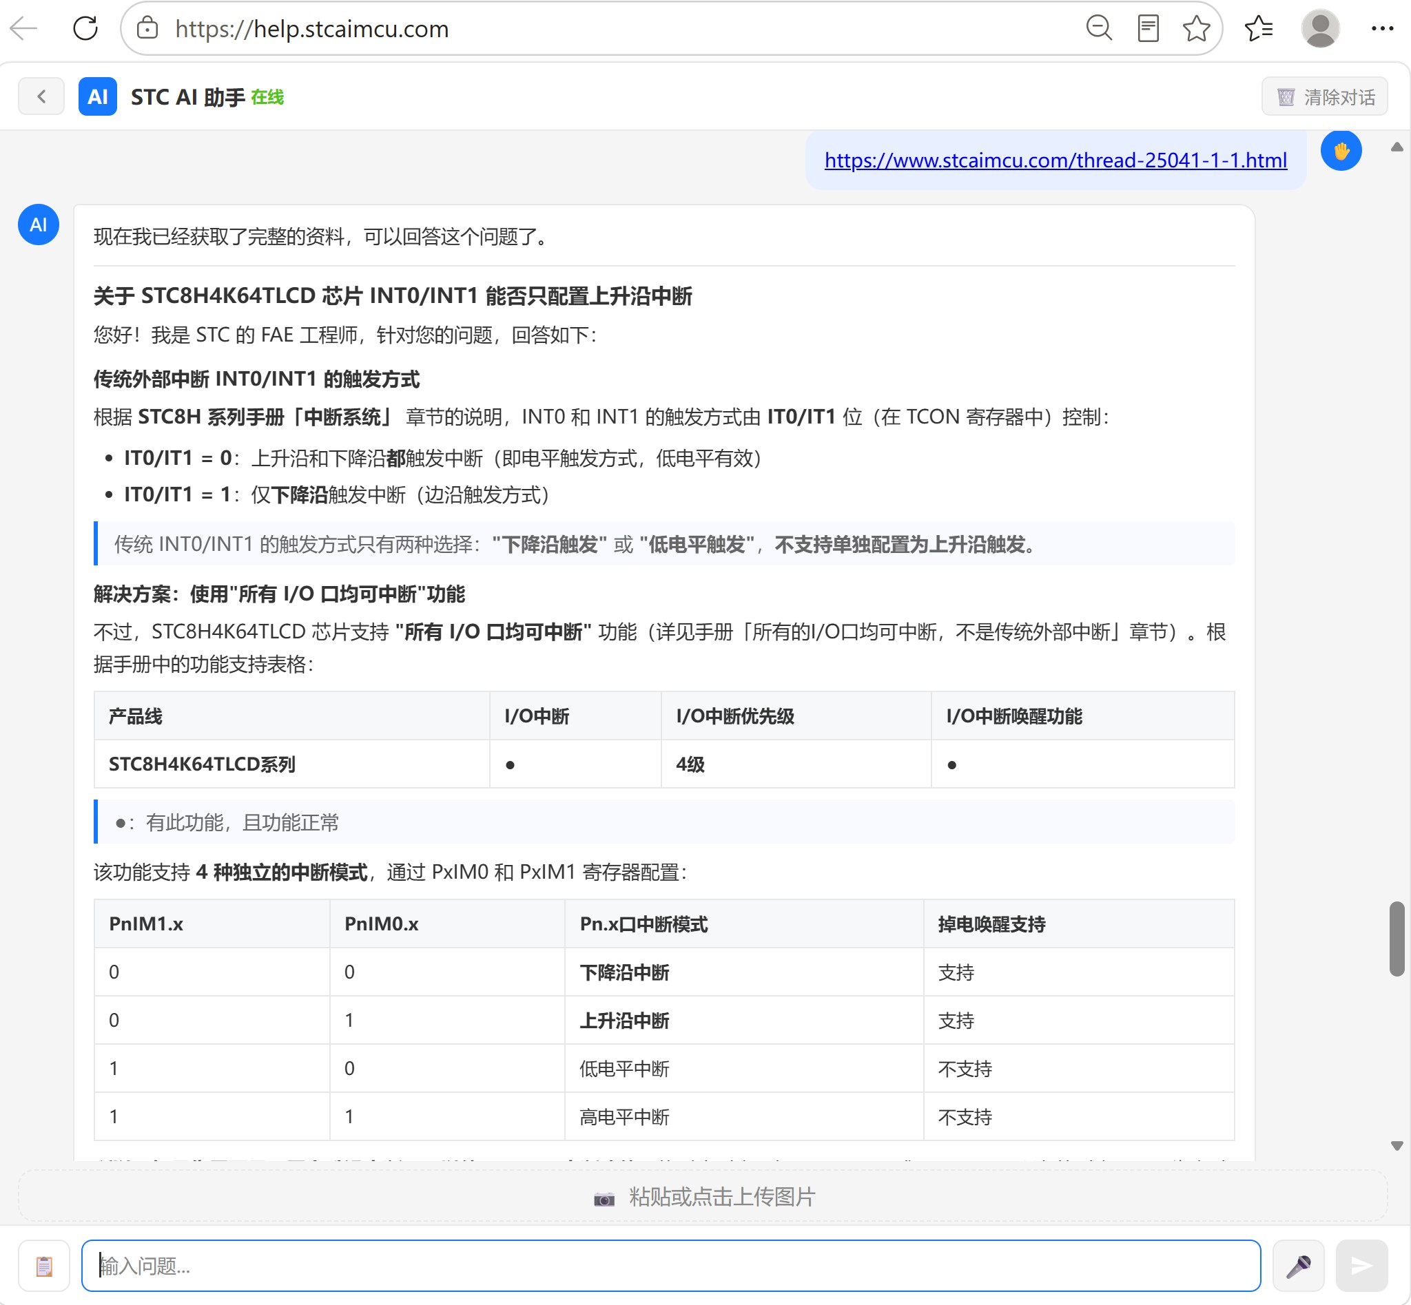Open the browser three-dot menu
This screenshot has width=1411, height=1305.
pyautogui.click(x=1382, y=29)
